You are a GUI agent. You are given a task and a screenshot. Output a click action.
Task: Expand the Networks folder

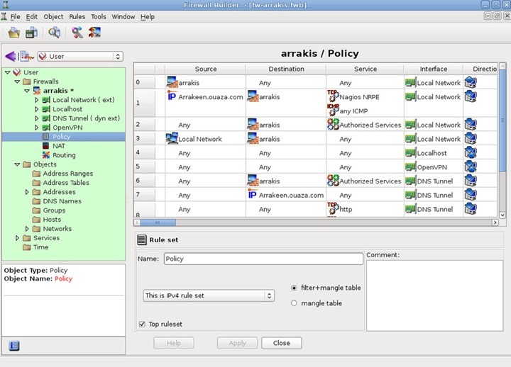tap(27, 228)
